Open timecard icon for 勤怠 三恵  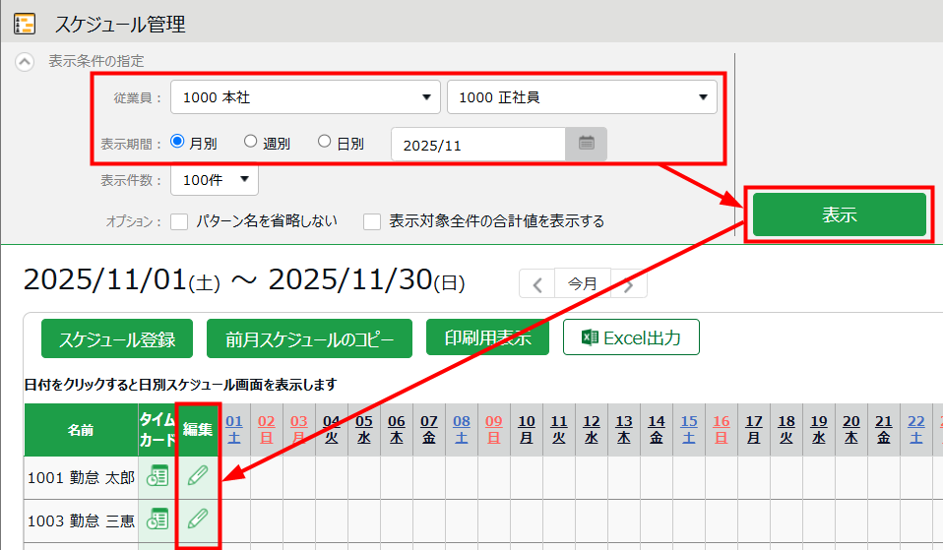pyautogui.click(x=157, y=519)
